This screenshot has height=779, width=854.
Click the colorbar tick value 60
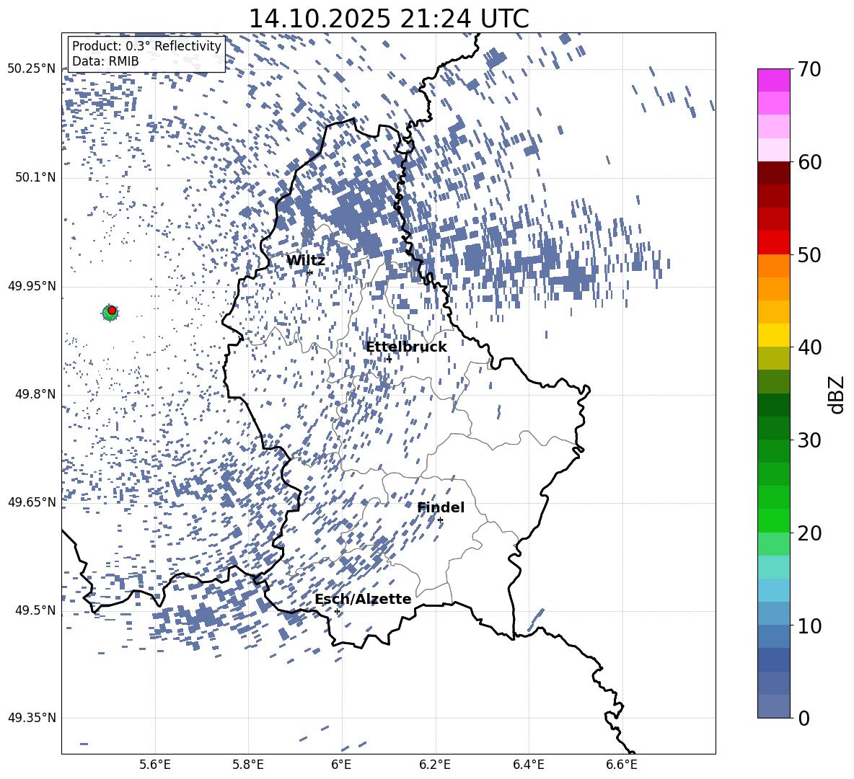pyautogui.click(x=809, y=162)
